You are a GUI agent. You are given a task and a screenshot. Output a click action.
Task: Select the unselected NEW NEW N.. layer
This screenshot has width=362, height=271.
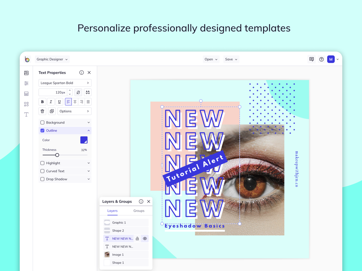click(126, 246)
